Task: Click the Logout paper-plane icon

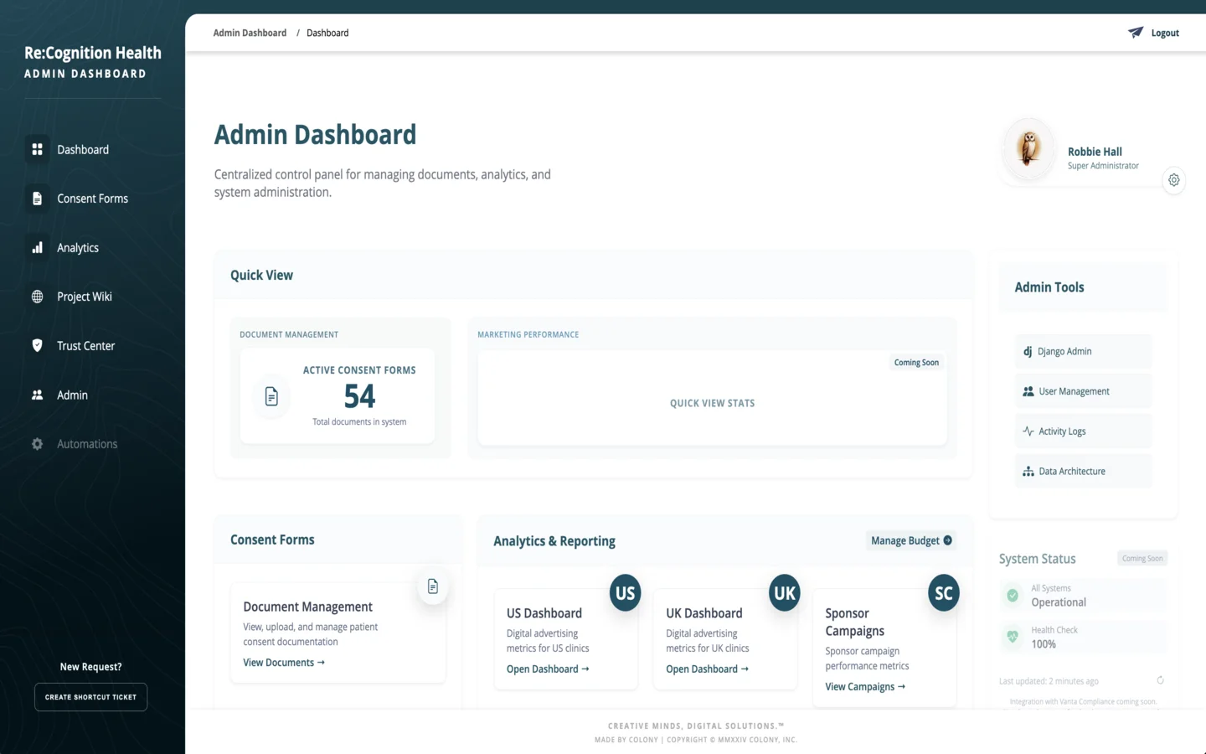Action: click(x=1136, y=32)
